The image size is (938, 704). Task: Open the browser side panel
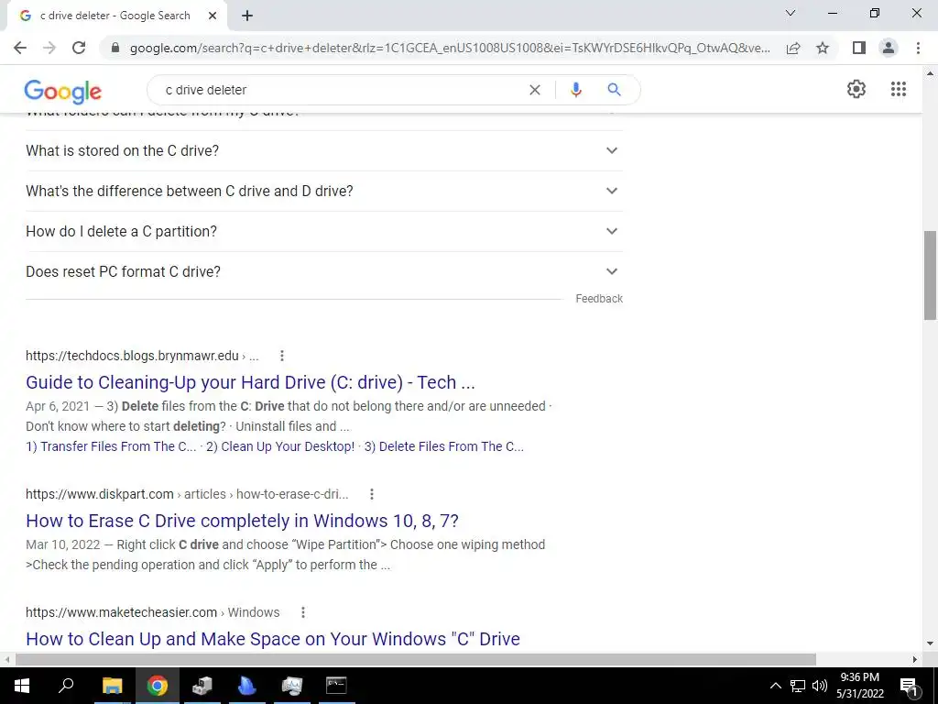[859, 48]
